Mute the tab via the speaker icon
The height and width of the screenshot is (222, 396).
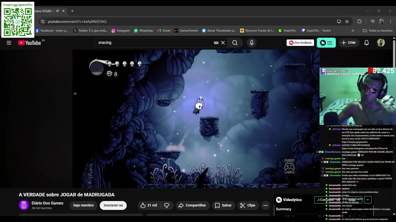pyautogui.click(x=57, y=11)
